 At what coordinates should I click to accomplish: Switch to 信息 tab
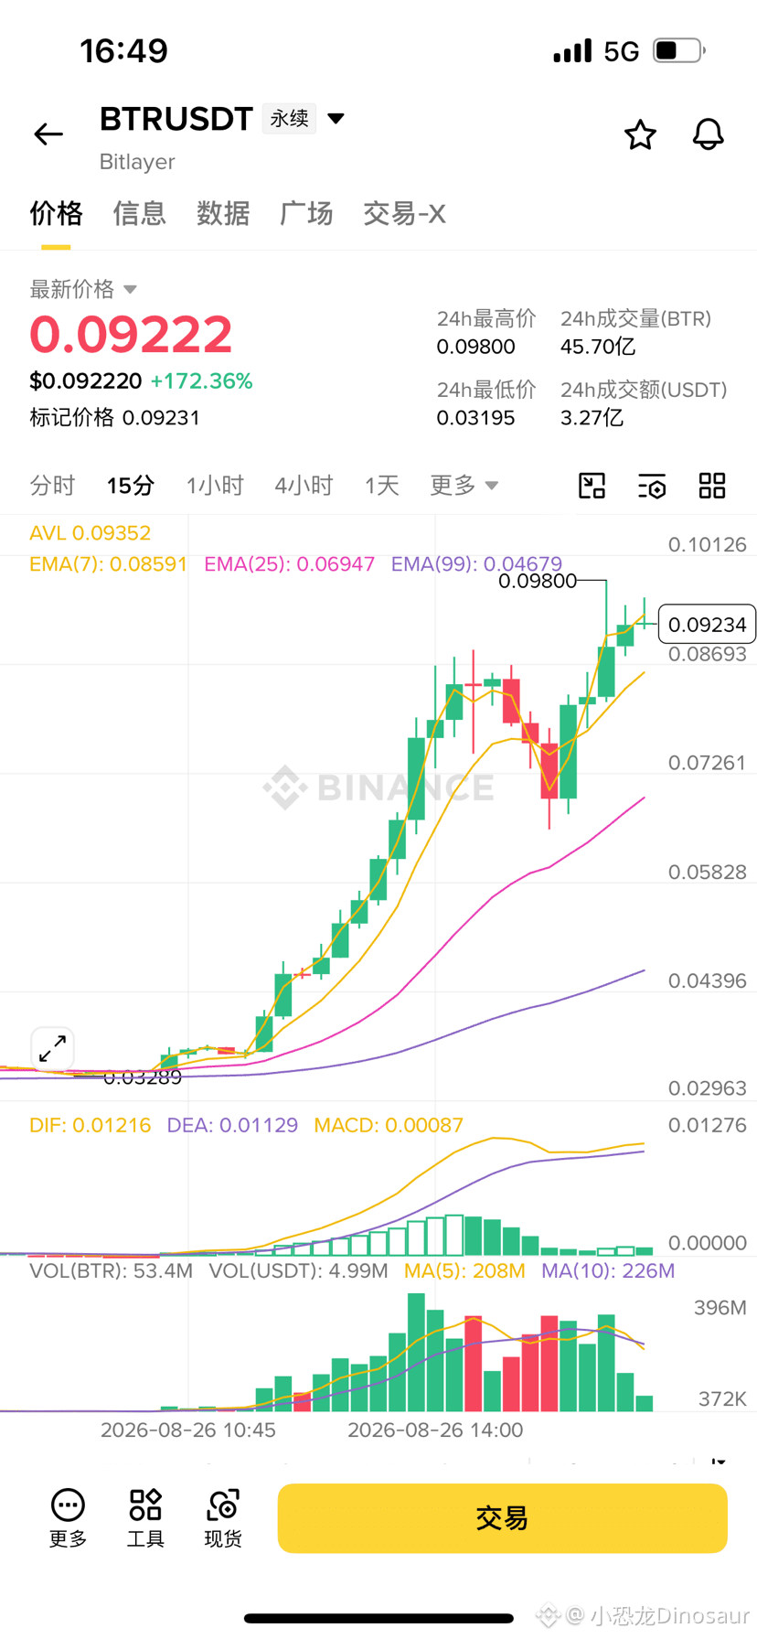139,213
